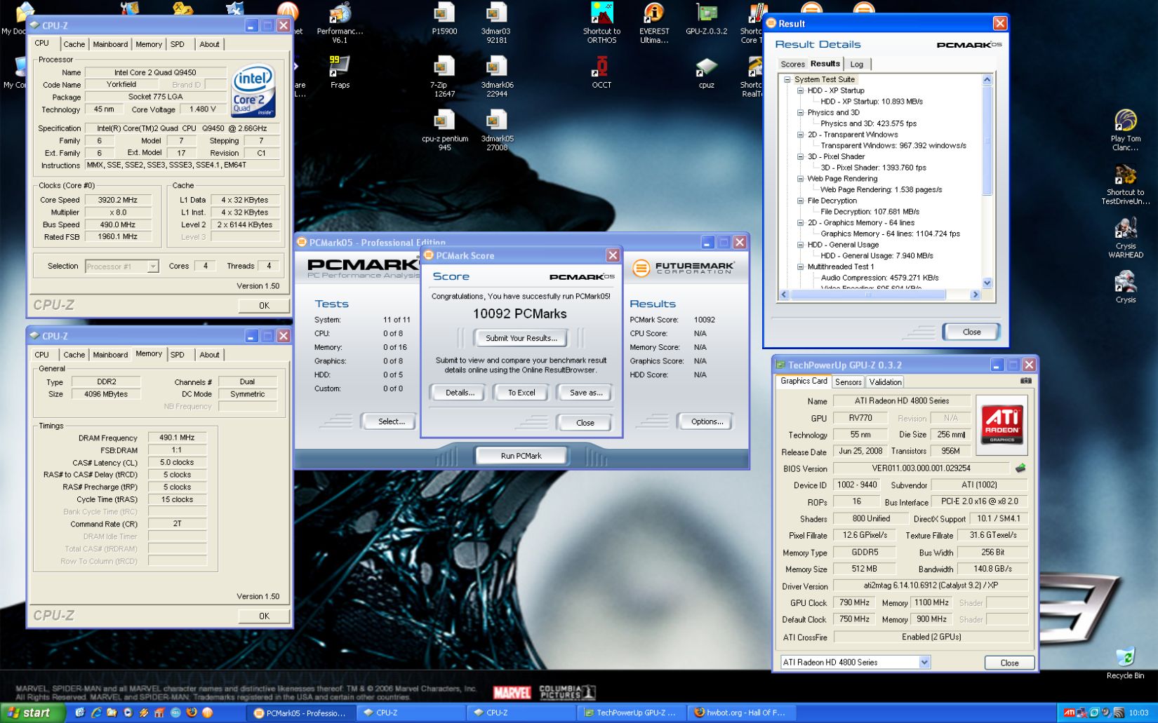Switch to the Mainboard tab in top CPU-Z

[110, 44]
